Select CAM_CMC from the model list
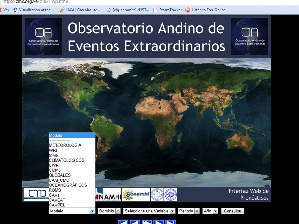 72,180
